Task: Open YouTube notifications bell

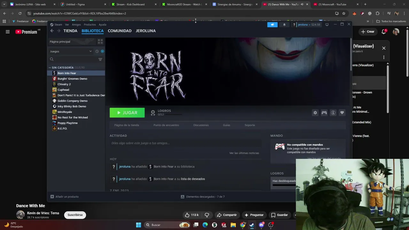Action: [384, 32]
